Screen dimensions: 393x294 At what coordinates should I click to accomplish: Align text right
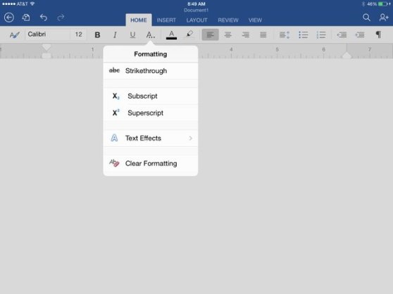tap(246, 34)
